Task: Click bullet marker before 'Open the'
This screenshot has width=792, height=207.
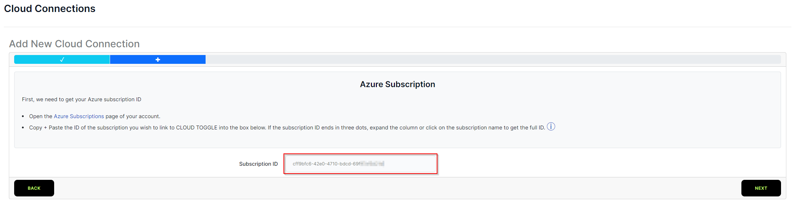Action: point(23,116)
